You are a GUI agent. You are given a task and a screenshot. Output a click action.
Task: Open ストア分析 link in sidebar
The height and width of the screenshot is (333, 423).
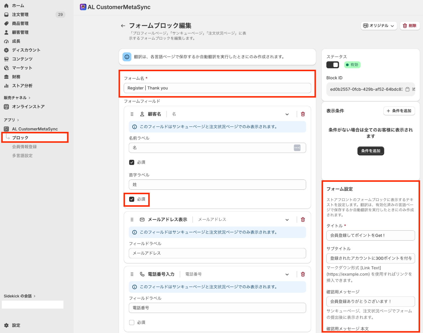pyautogui.click(x=22, y=86)
